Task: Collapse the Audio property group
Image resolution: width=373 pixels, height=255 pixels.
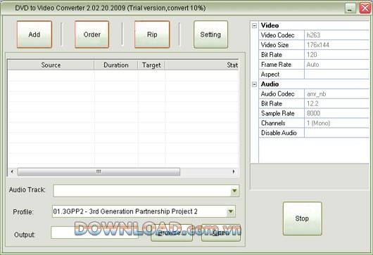Action: coord(254,84)
